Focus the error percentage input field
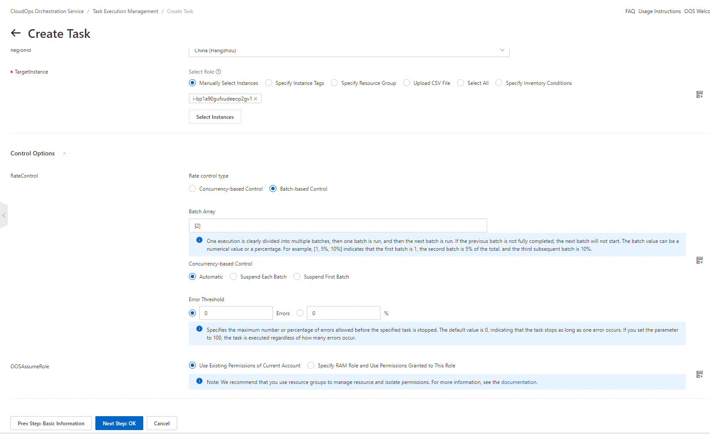Viewport: 710px width, 434px height. click(343, 313)
